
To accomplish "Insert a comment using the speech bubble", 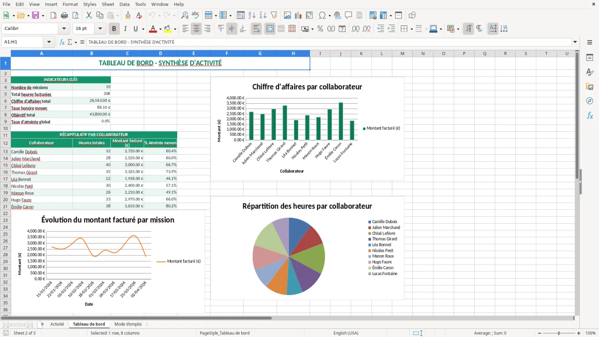I will point(348,15).
